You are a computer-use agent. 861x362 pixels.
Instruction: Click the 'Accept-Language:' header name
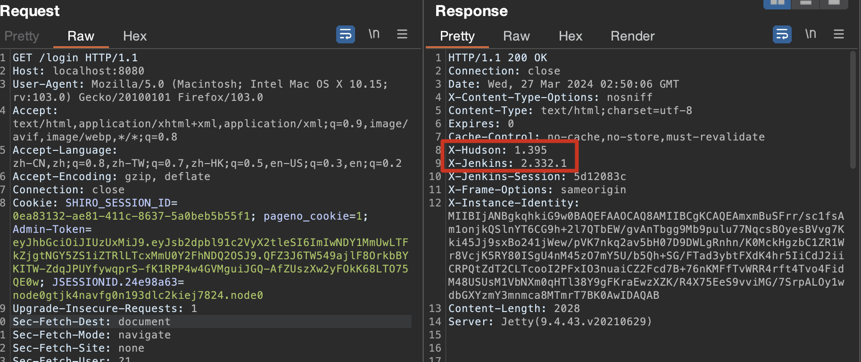point(65,150)
